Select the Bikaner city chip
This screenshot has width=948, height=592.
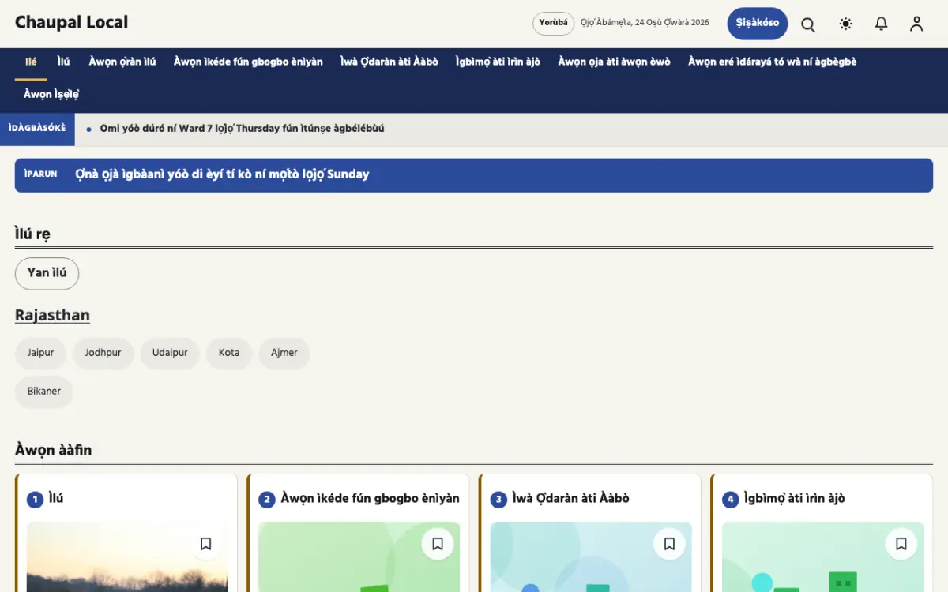(x=44, y=392)
